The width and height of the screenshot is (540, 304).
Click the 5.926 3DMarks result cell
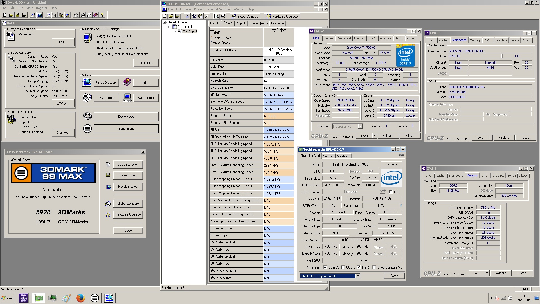coord(278,95)
